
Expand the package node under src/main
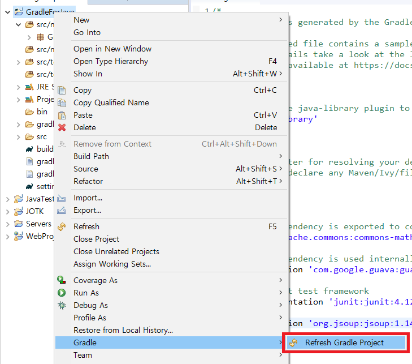pos(29,37)
